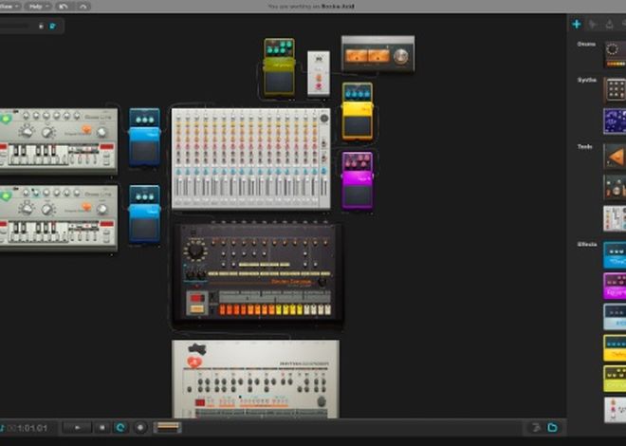This screenshot has height=446, width=626.
Task: Click grey icon beside the blue folder icon
Action: click(x=537, y=428)
